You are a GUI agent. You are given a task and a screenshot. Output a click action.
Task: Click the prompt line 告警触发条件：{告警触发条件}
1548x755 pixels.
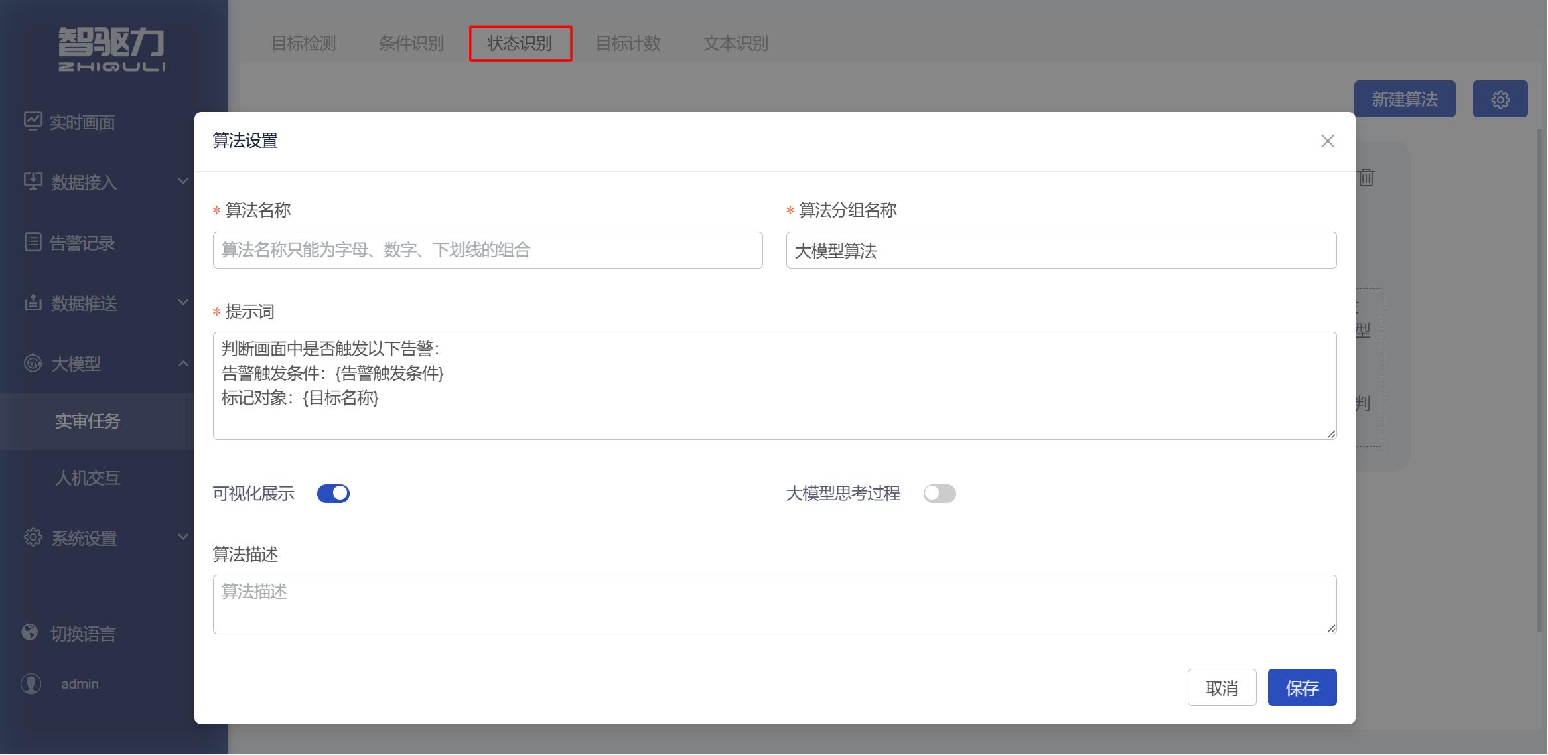pos(332,374)
